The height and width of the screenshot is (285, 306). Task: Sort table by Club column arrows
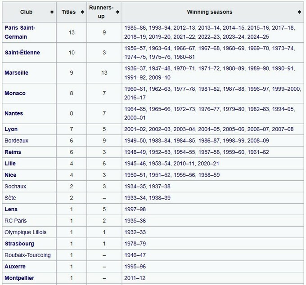[52, 12]
